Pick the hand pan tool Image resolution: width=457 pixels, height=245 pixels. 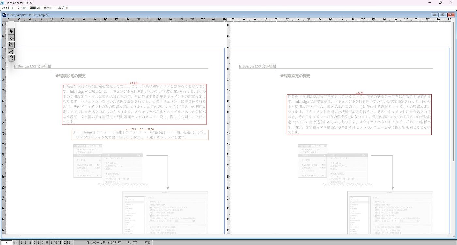11,58
